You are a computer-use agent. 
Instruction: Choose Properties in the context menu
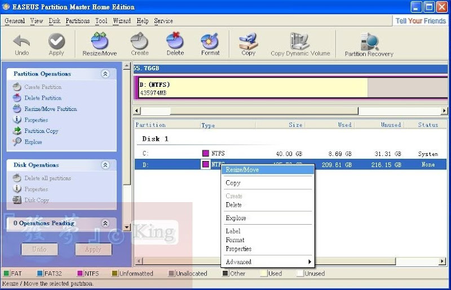click(x=268, y=249)
